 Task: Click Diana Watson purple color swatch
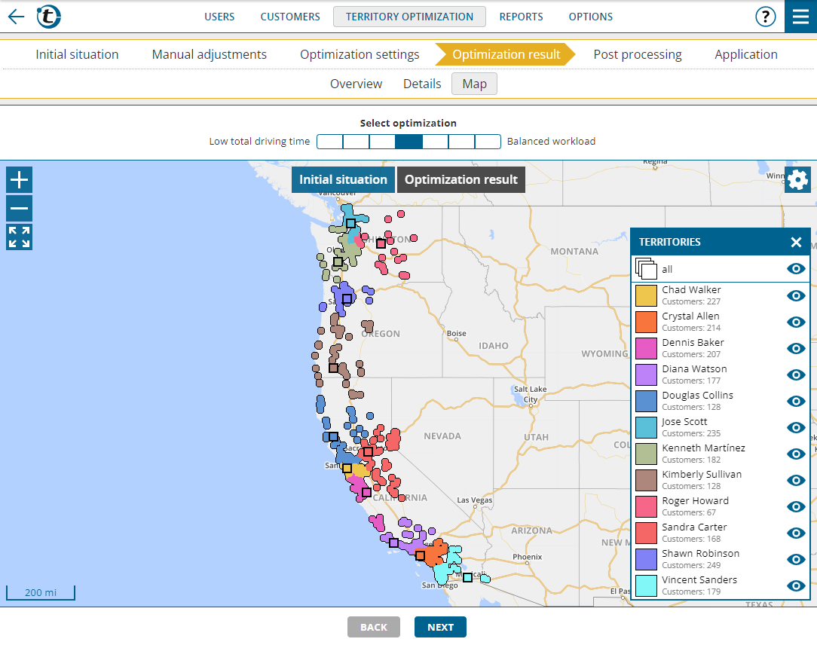[x=646, y=374]
